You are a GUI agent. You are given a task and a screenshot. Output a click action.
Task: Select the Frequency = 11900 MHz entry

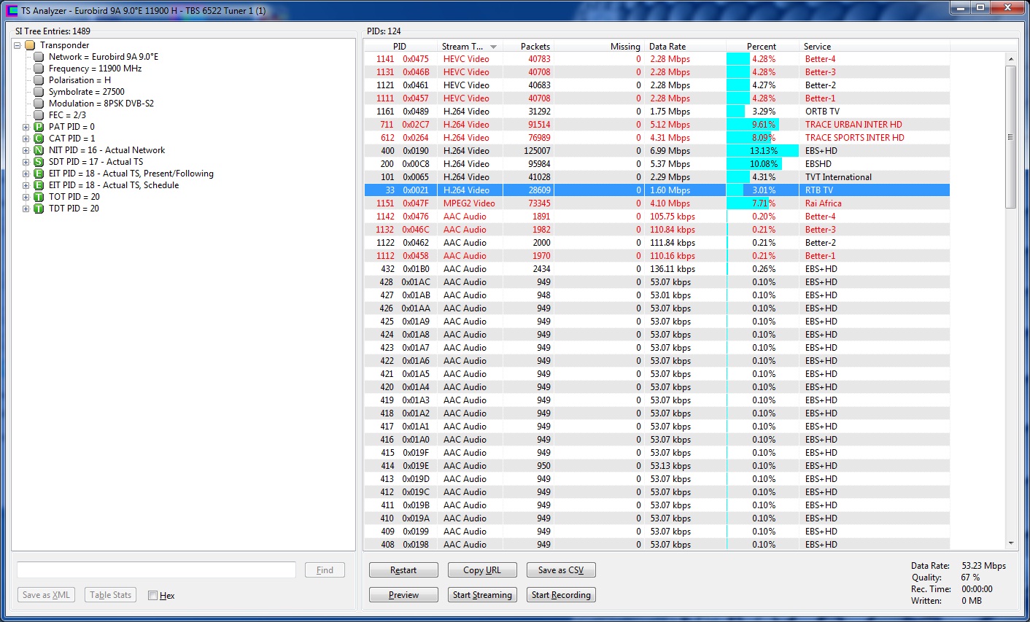(x=95, y=69)
